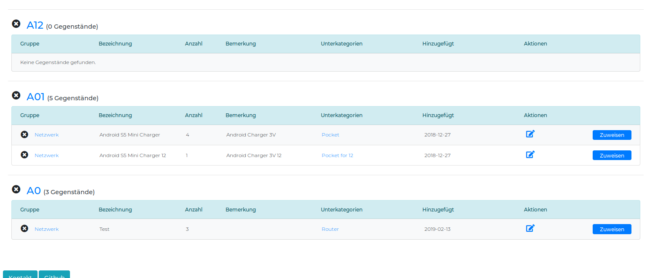Remove the Test item row
This screenshot has height=278, width=650.
coord(24,229)
